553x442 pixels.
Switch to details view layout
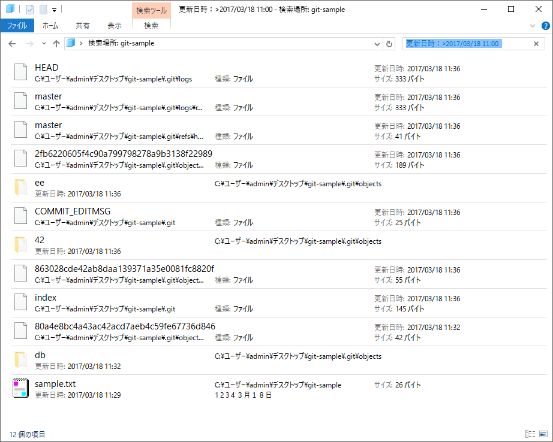530,434
